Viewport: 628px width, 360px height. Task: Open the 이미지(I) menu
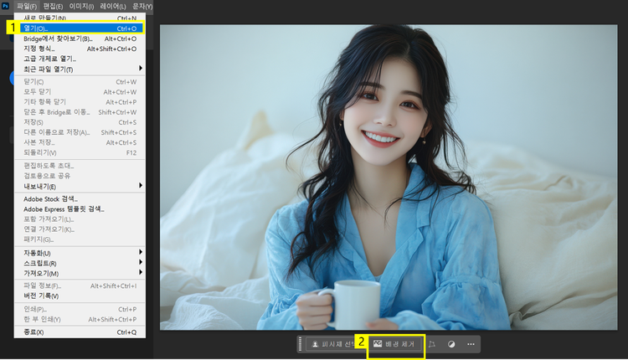point(81,7)
